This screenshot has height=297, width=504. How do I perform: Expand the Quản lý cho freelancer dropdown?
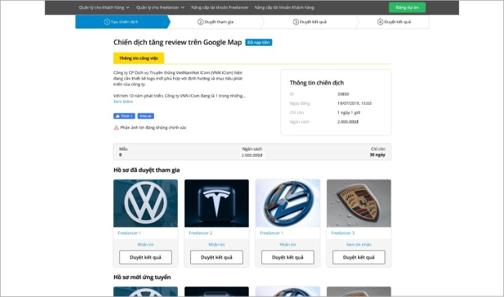click(160, 7)
